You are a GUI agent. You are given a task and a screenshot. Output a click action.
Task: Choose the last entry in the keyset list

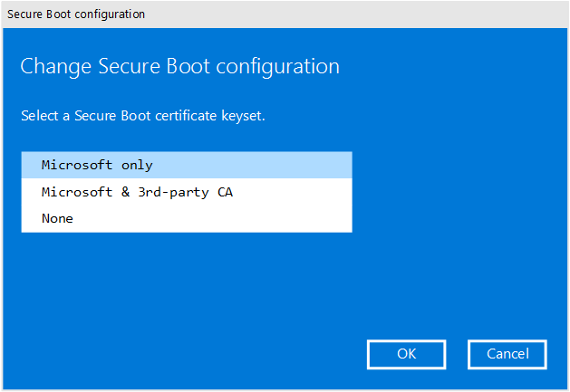(x=57, y=218)
